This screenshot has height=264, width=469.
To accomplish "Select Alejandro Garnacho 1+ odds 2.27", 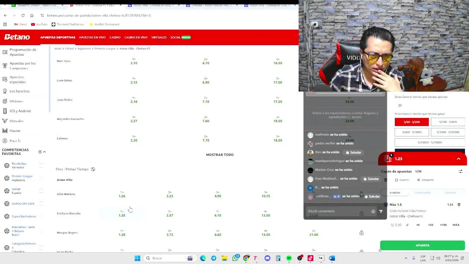I will tap(134, 119).
